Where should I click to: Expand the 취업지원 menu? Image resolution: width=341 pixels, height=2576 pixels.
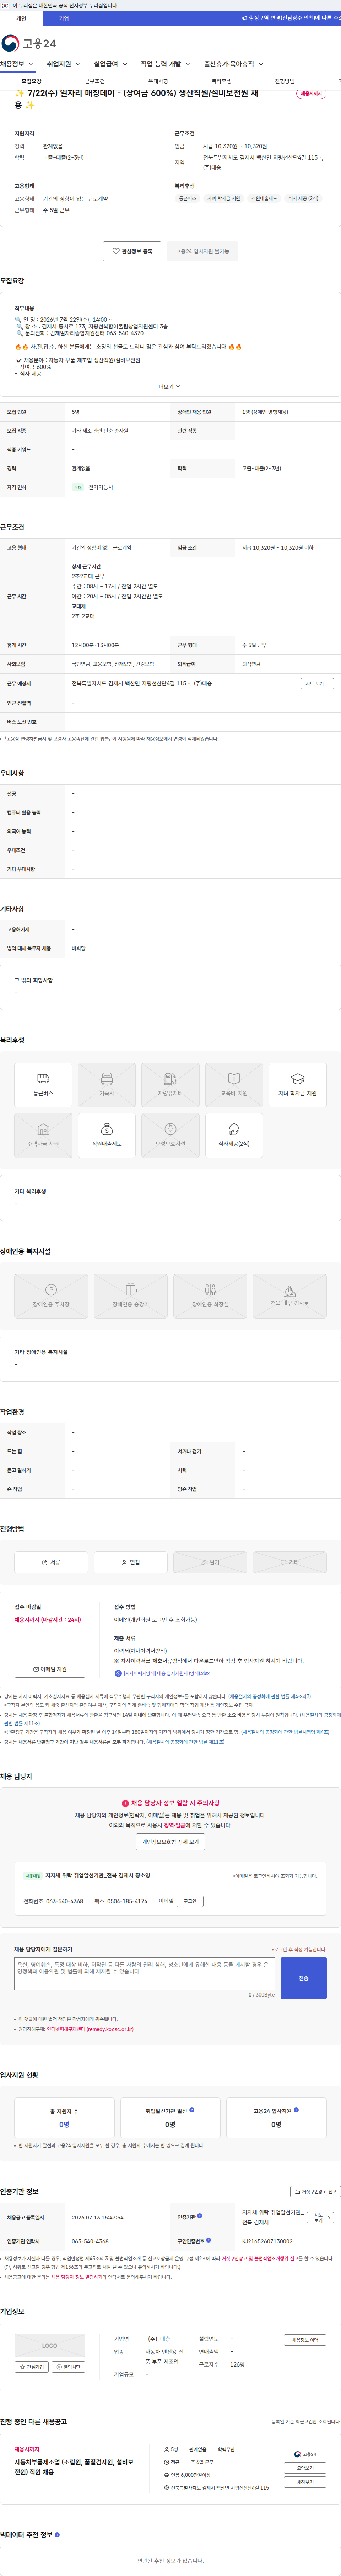click(64, 64)
